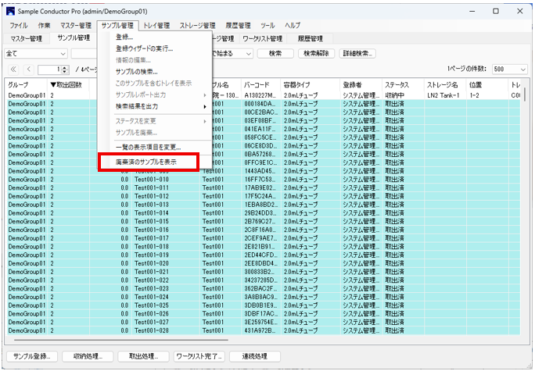Image resolution: width=535 pixels, height=371 pixels.
Task: Click the page number input field
Action: pos(49,70)
